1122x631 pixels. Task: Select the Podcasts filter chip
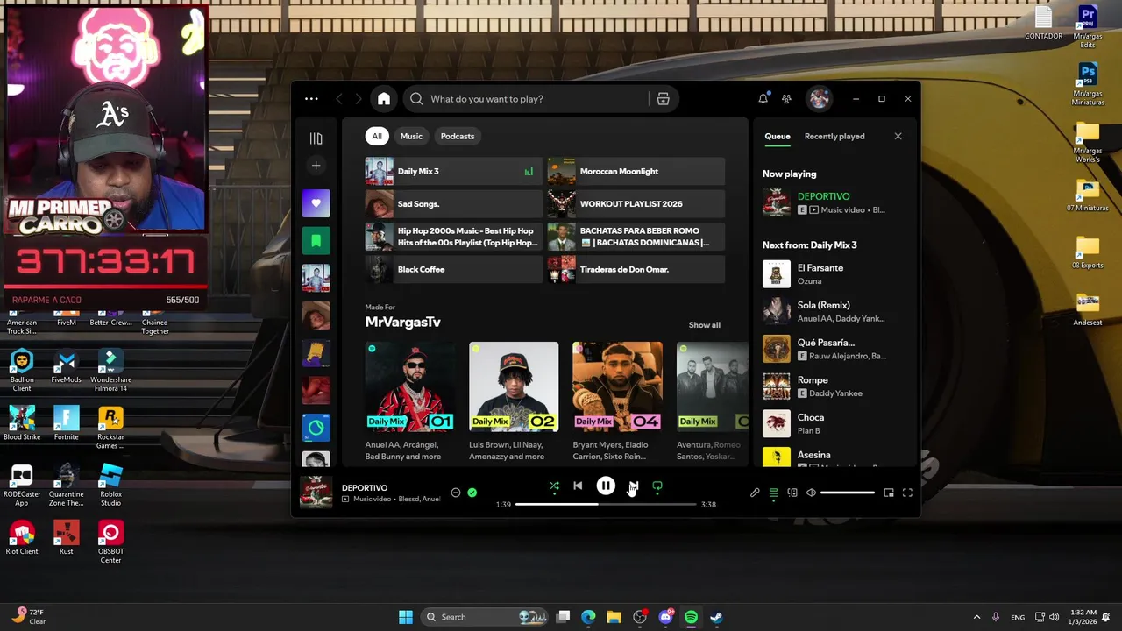pos(458,136)
